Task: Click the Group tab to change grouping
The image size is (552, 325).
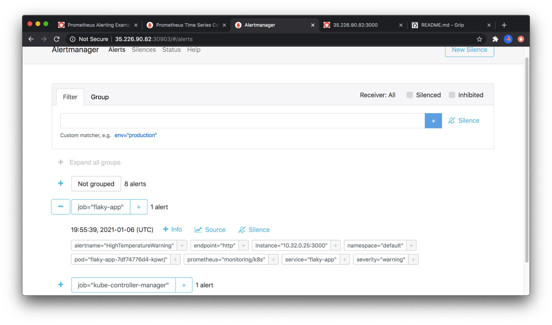Action: 99,97
